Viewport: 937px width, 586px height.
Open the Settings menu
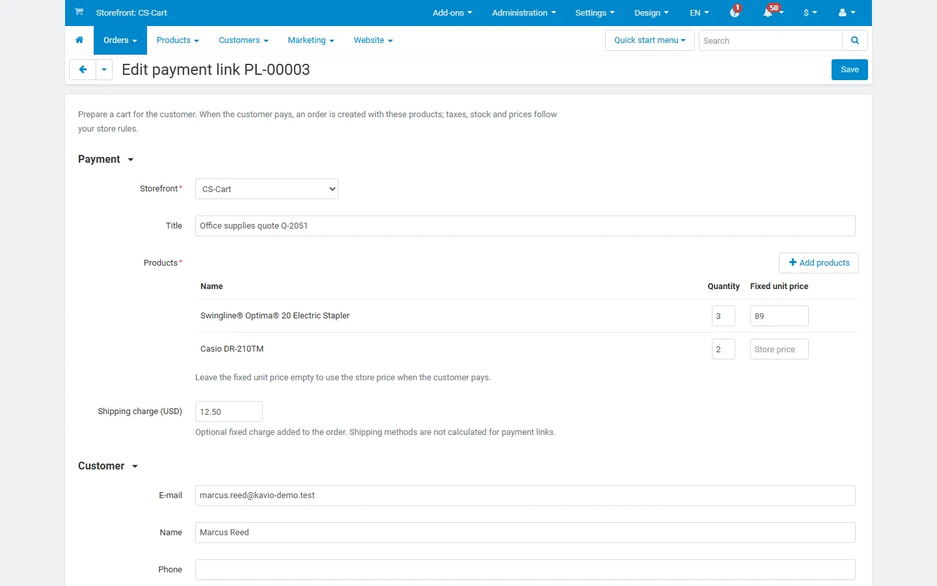coord(595,12)
